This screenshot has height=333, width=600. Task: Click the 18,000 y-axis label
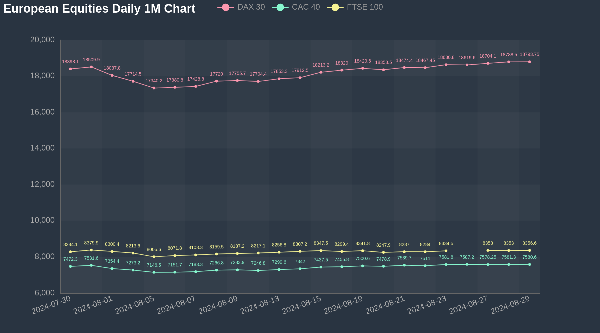click(x=42, y=76)
